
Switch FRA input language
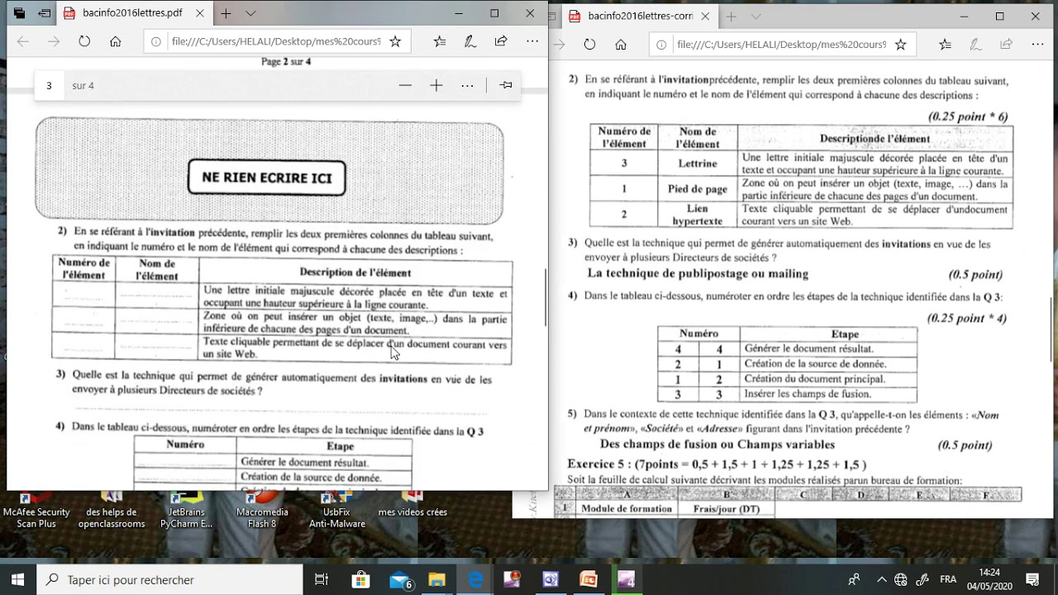tap(948, 580)
